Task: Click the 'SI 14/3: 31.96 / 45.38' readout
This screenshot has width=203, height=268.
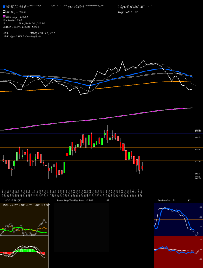Action: coord(32,24)
